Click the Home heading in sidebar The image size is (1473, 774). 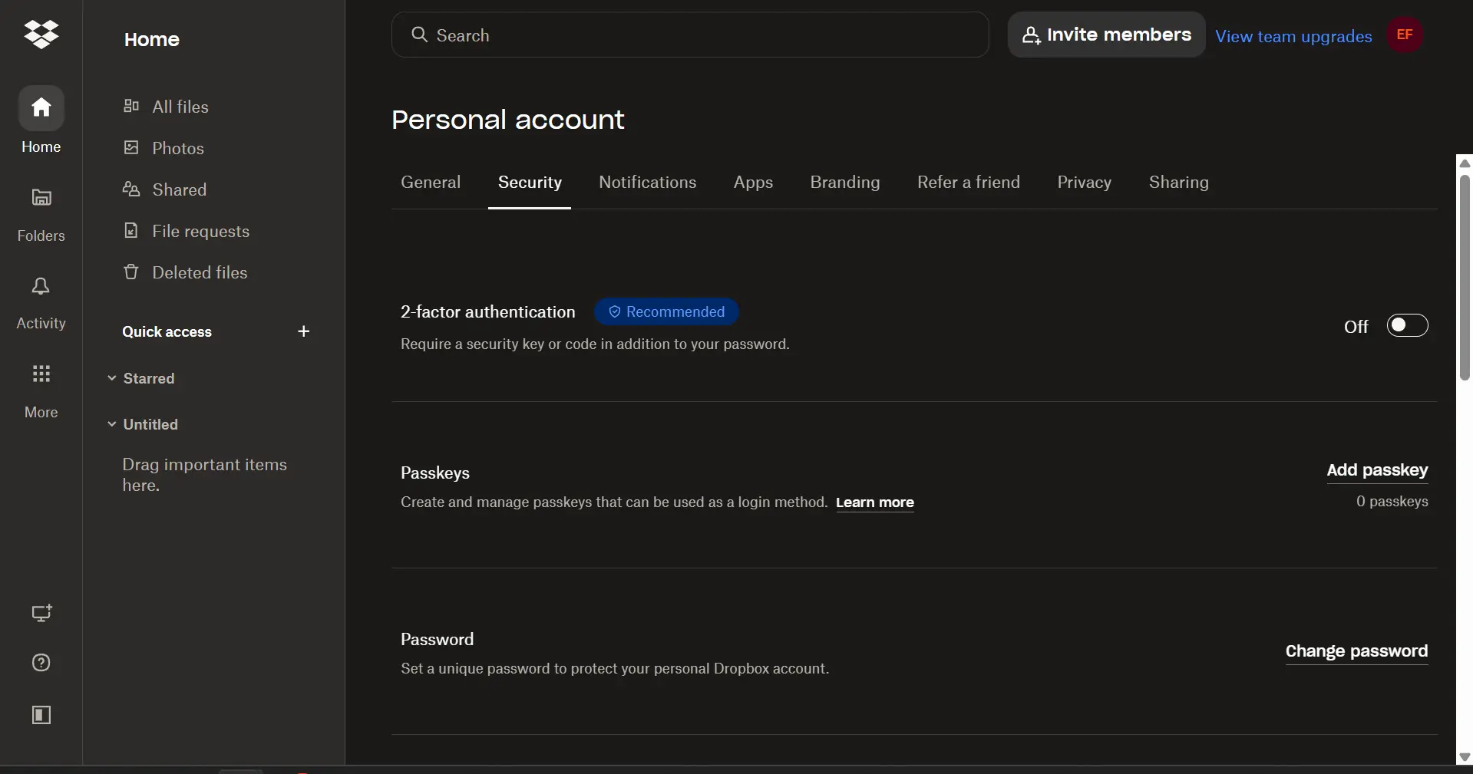pos(152,39)
